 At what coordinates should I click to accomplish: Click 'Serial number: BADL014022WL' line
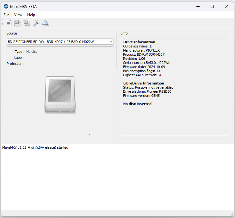(x=146, y=63)
